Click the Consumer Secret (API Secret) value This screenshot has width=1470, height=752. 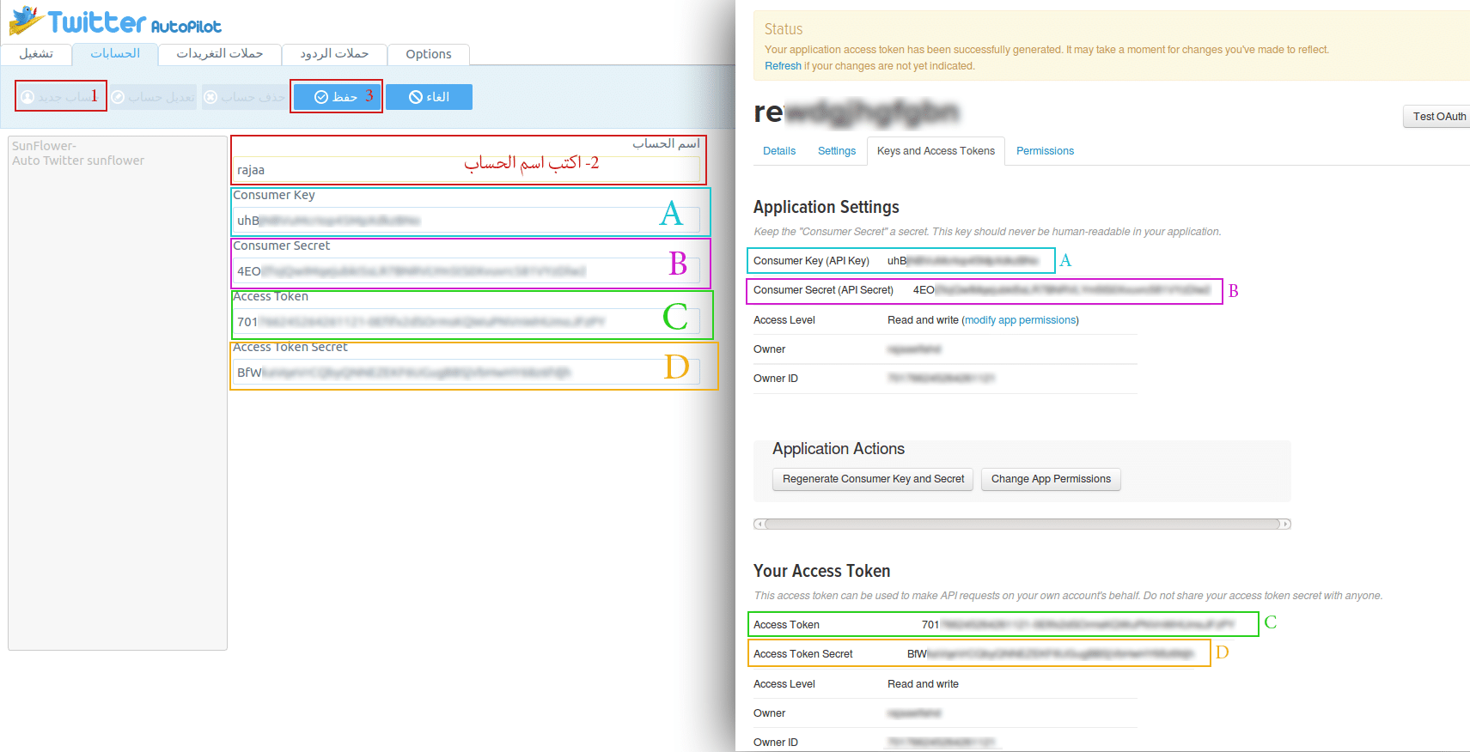coord(1062,290)
